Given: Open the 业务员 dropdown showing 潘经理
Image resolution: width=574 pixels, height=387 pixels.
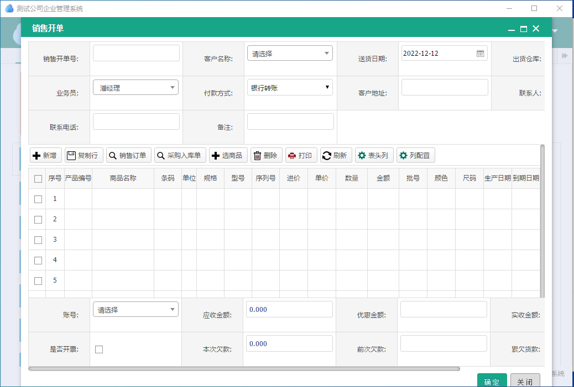Looking at the screenshot, I should [x=136, y=87].
